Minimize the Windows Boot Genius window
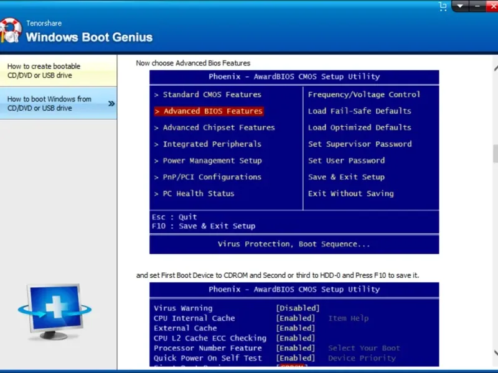498x373 pixels. coord(477,6)
